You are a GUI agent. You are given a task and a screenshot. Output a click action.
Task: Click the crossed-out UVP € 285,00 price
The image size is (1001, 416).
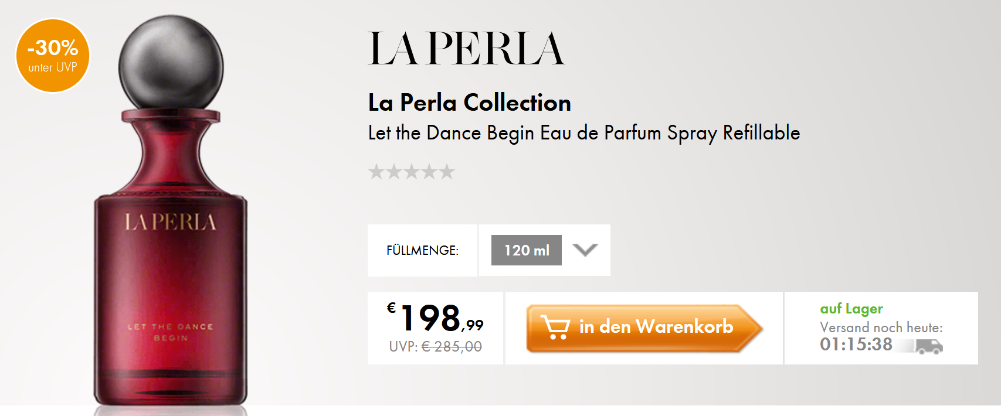tap(452, 347)
